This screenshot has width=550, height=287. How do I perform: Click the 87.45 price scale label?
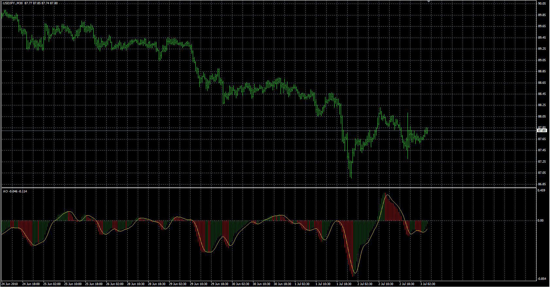[542, 150]
